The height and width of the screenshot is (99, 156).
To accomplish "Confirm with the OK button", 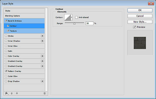I will 140,10.
